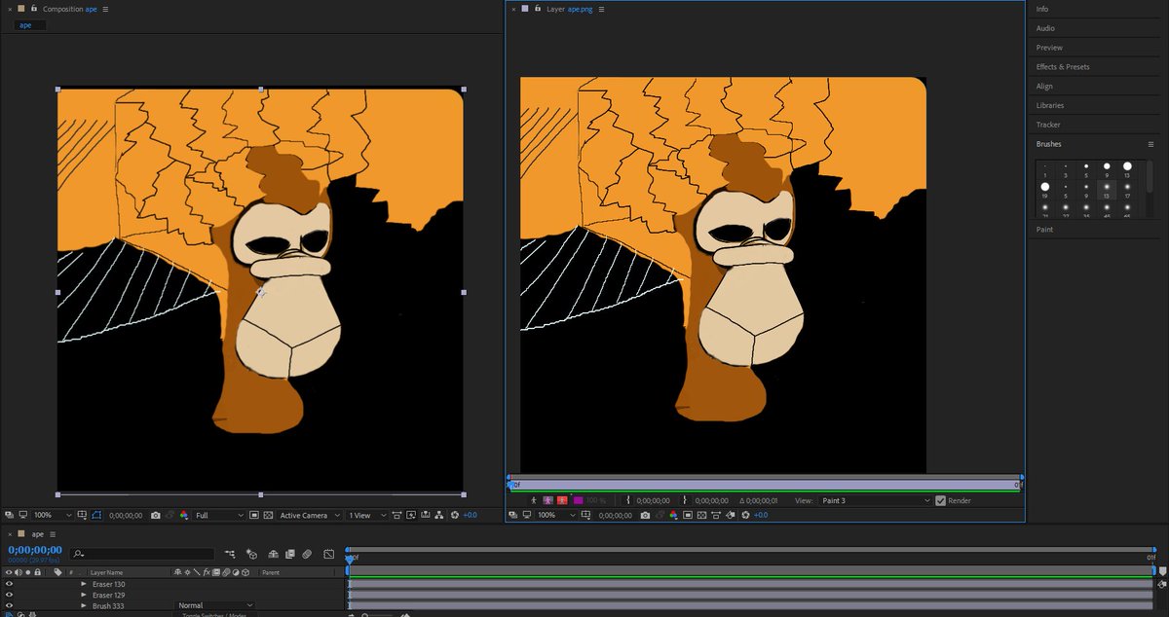Open grid and guide options in Composition viewer
Image resolution: width=1169 pixels, height=617 pixels.
pos(82,515)
